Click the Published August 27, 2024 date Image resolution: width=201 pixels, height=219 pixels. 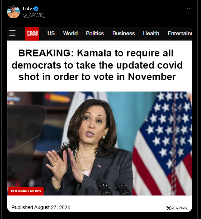(x=41, y=207)
